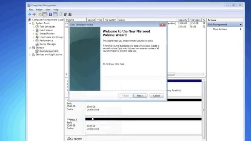This screenshot has height=141, width=251.
Task: Click the Services and Applications icon
Action: (33, 55)
